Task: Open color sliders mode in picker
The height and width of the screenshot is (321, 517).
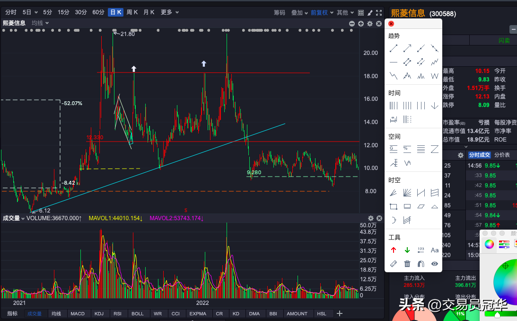Action: 504,244
